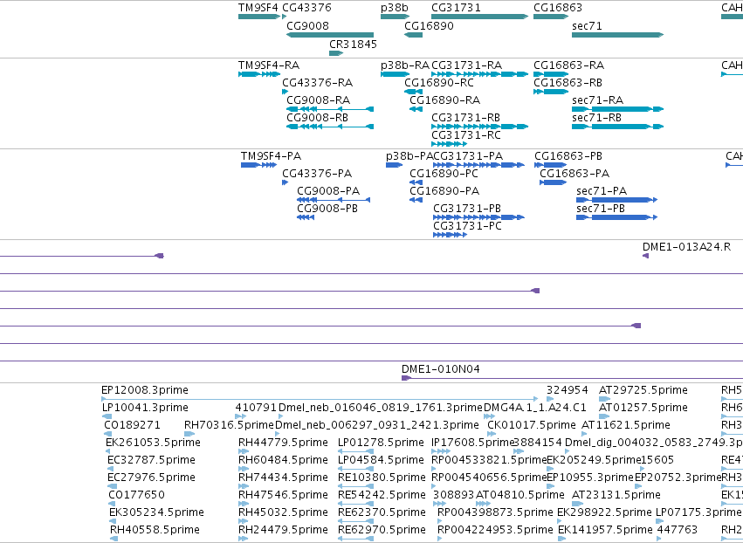The width and height of the screenshot is (743, 543).
Task: Select transcript TM9SF4-RA
Action: coord(269,65)
